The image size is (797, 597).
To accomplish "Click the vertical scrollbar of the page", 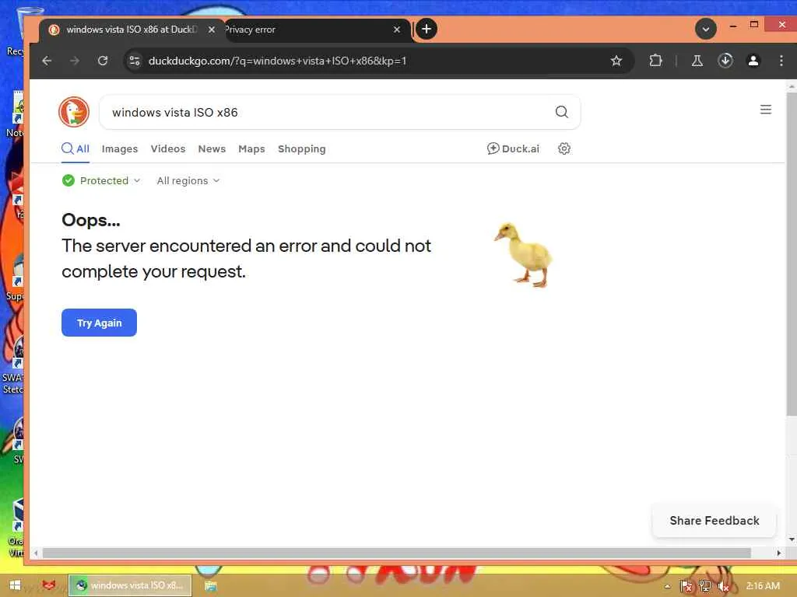I will [x=792, y=254].
